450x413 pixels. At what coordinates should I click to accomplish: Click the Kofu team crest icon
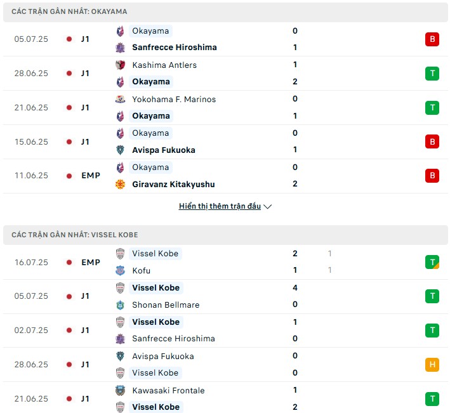[x=120, y=270]
